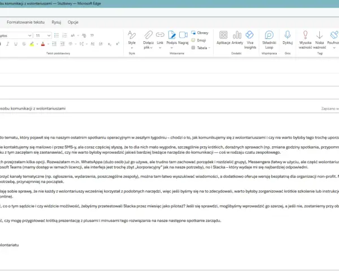This screenshot has height=271, width=339.
Task: Apply red font color
Action: tap(43, 44)
